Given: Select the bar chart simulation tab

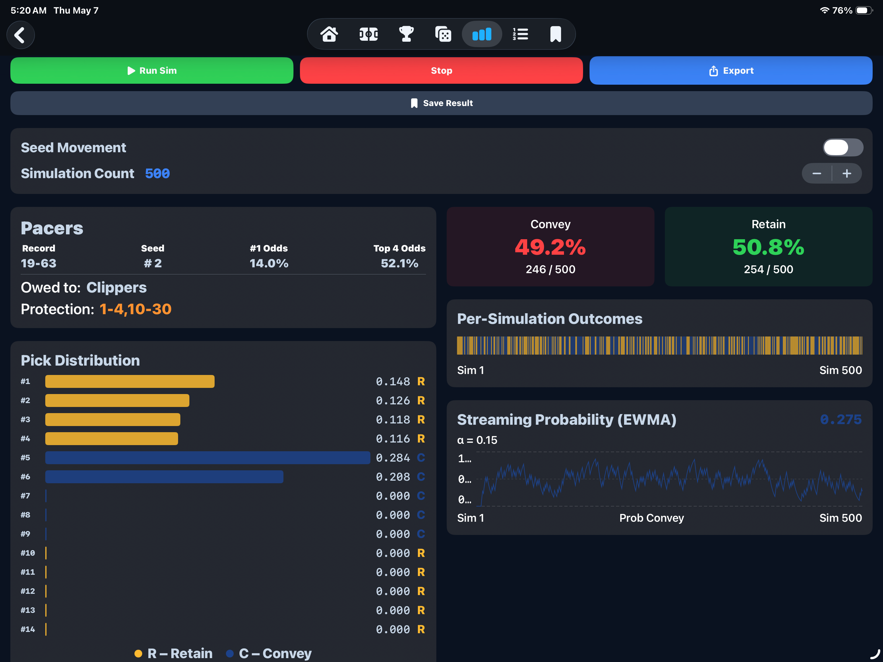Looking at the screenshot, I should tap(482, 34).
